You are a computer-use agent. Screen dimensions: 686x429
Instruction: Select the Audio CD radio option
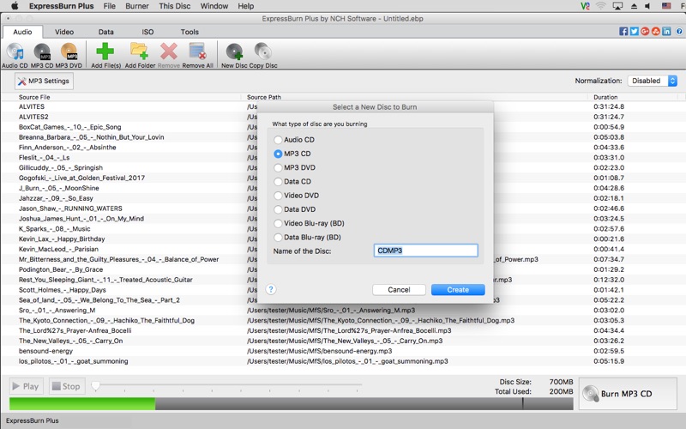(x=278, y=140)
